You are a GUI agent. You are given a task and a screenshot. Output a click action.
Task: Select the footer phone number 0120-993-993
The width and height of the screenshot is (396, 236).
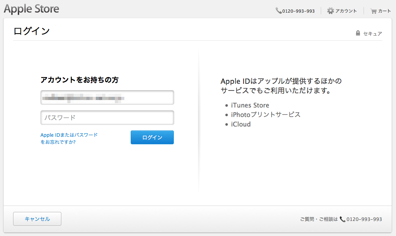[x=364, y=219]
